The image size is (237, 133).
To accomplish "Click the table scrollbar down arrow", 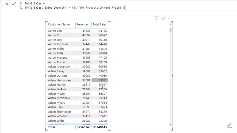I will (171, 124).
